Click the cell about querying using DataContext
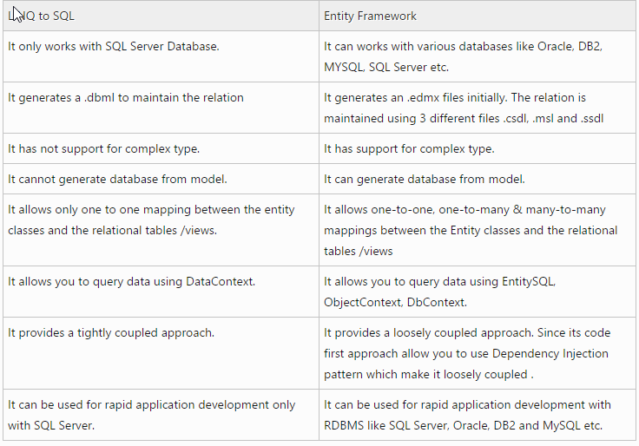The width and height of the screenshot is (639, 446). pyautogui.click(x=161, y=292)
